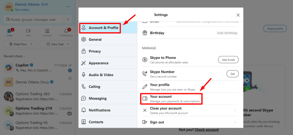
Task: Open the Notifications bell icon
Action: (66, 31)
